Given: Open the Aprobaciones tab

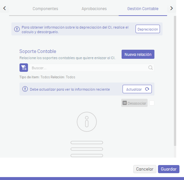Looking at the screenshot, I should [x=94, y=9].
